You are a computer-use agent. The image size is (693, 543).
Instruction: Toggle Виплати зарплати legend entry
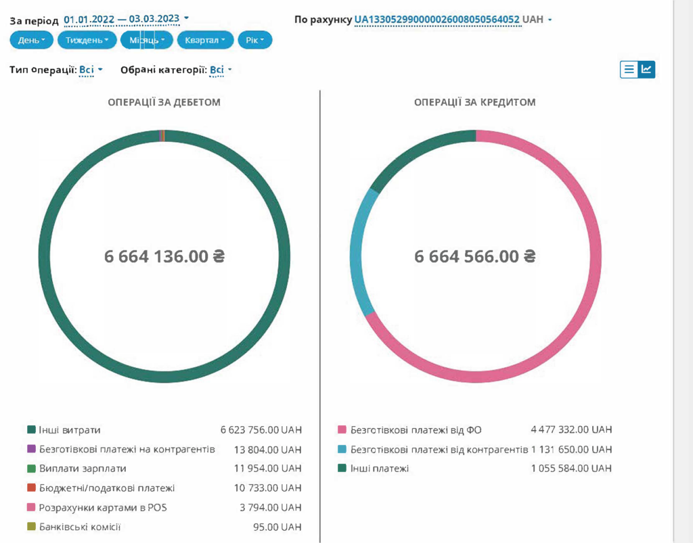[83, 469]
